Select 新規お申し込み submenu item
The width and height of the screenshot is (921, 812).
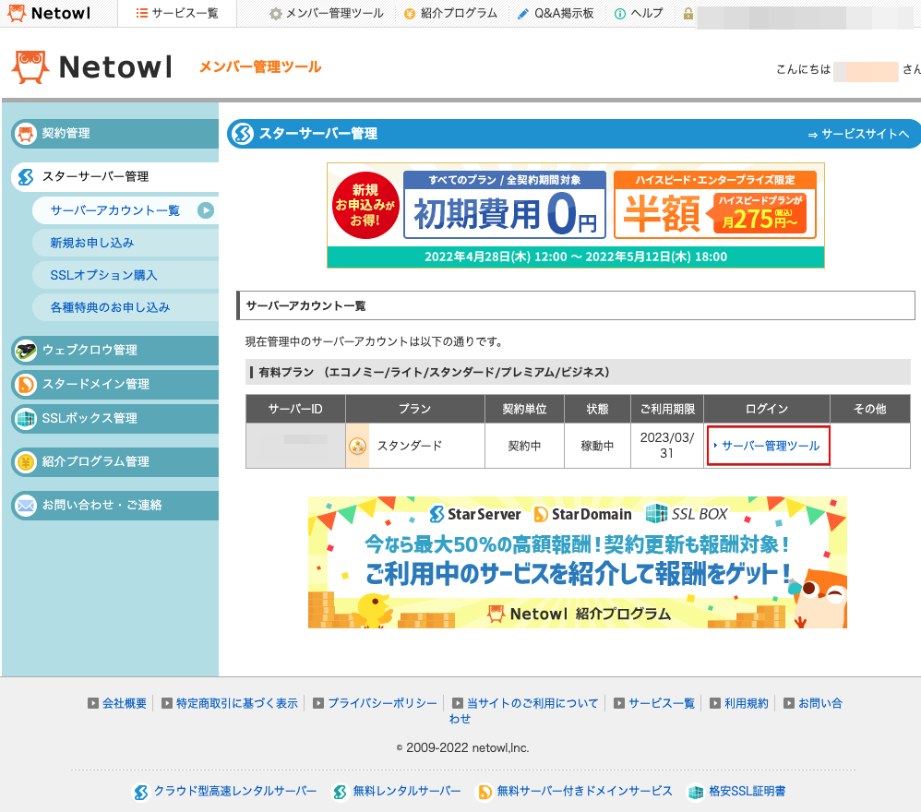[x=126, y=243]
